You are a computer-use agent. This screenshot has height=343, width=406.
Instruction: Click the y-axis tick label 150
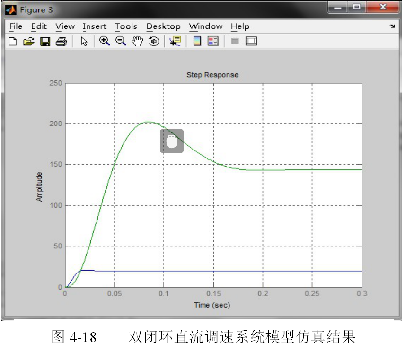coord(56,164)
